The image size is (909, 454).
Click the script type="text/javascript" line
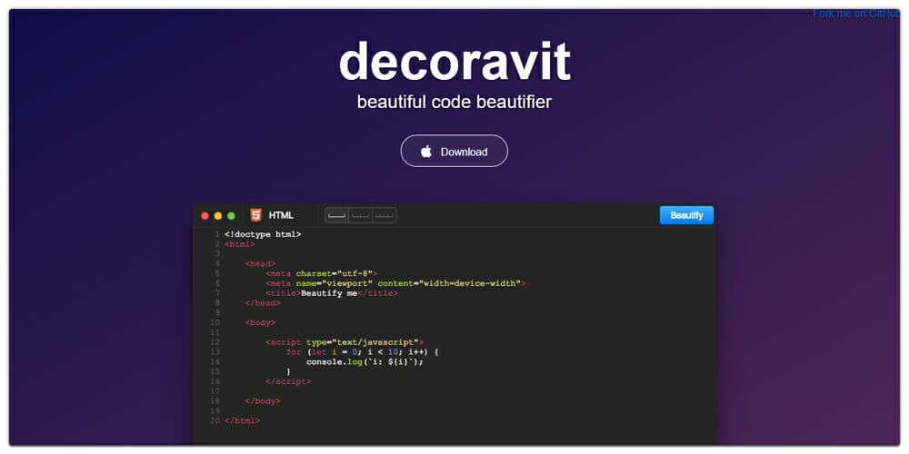(345, 342)
